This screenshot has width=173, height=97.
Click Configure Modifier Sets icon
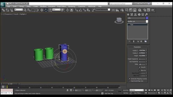pyautogui.click(x=145, y=41)
